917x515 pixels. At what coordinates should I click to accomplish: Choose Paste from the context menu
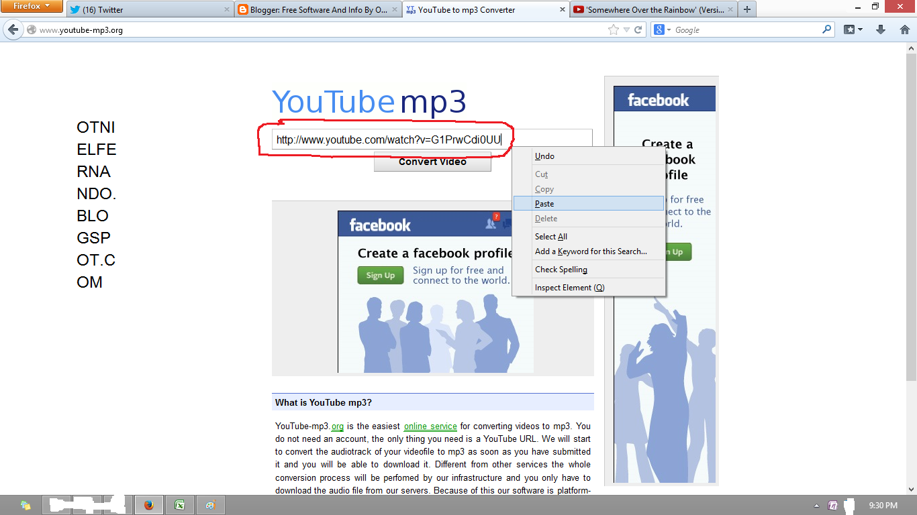pyautogui.click(x=588, y=203)
